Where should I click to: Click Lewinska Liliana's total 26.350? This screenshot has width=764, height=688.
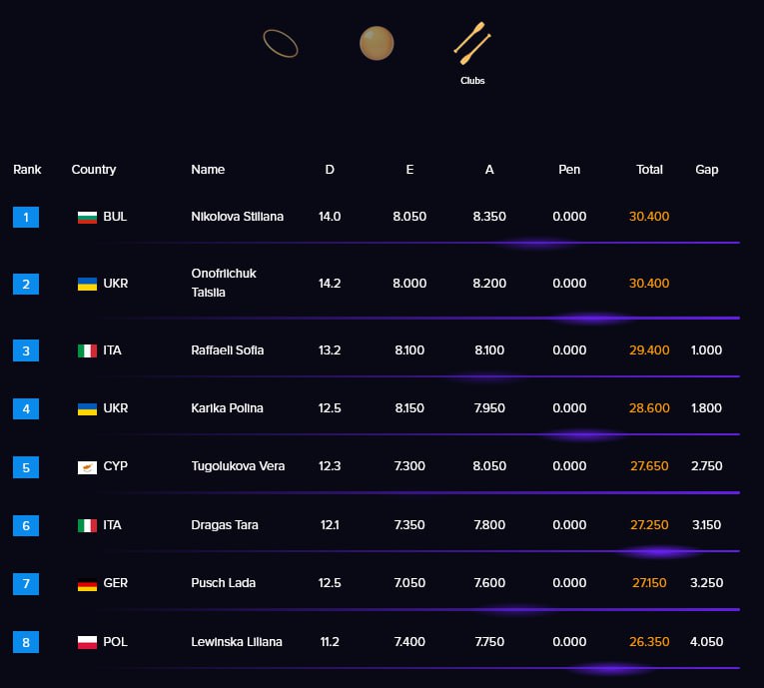coord(649,642)
